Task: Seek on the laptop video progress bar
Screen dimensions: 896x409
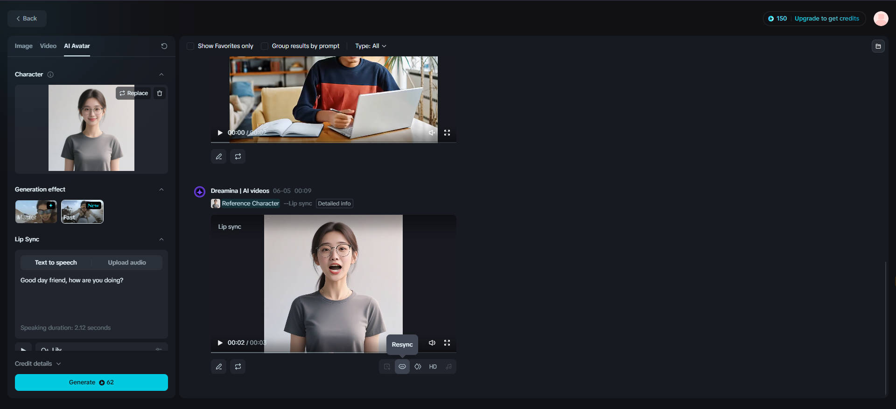Action: [334, 142]
